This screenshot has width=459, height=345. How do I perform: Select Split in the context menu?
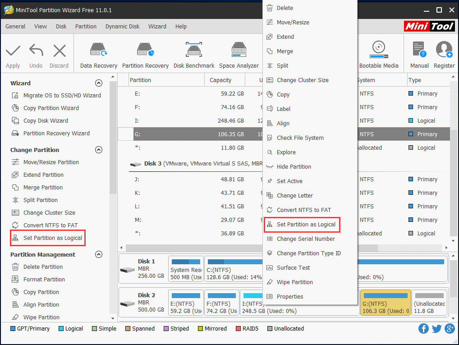pos(310,65)
